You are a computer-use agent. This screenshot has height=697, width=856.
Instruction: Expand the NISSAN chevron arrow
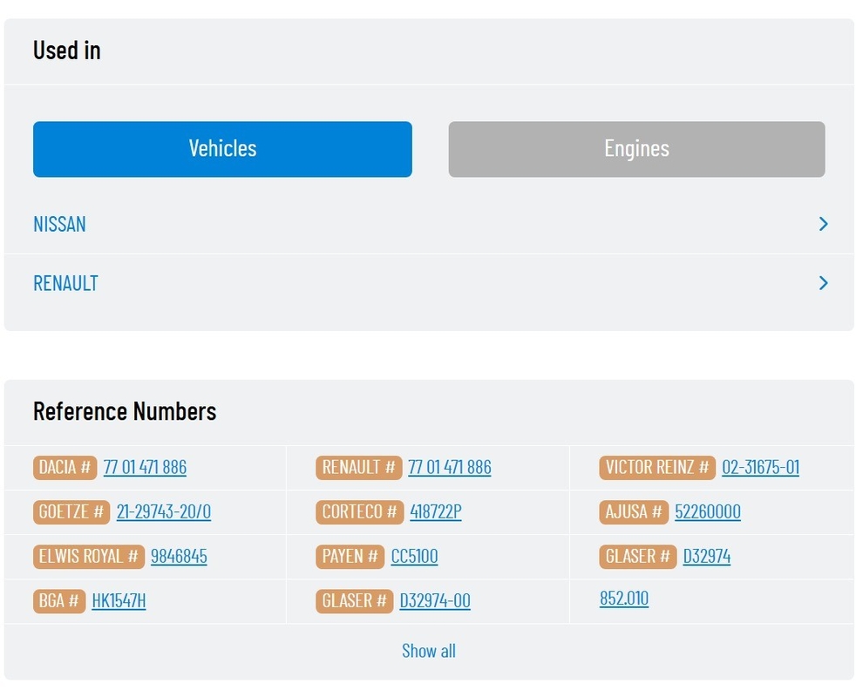coord(823,224)
